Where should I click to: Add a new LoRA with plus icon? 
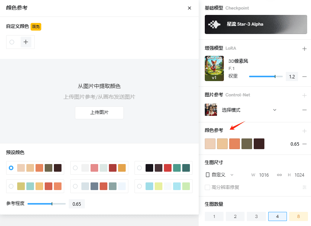305,49
